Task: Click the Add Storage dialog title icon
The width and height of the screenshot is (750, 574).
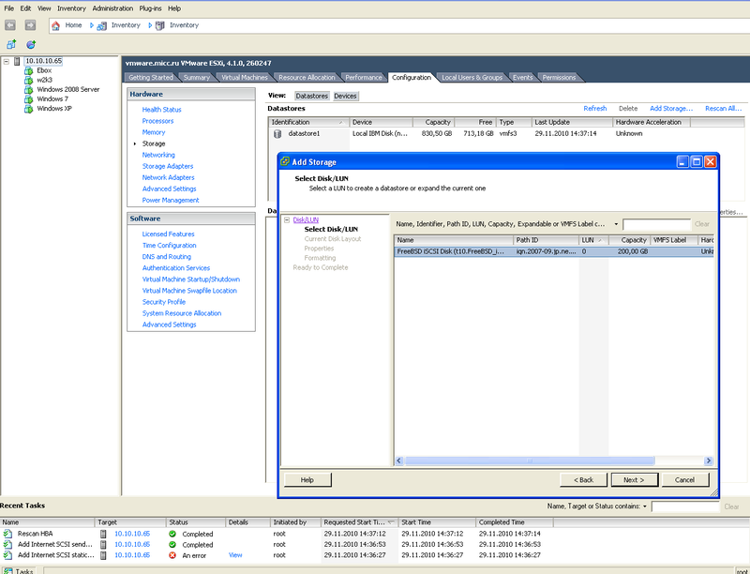Action: click(285, 161)
